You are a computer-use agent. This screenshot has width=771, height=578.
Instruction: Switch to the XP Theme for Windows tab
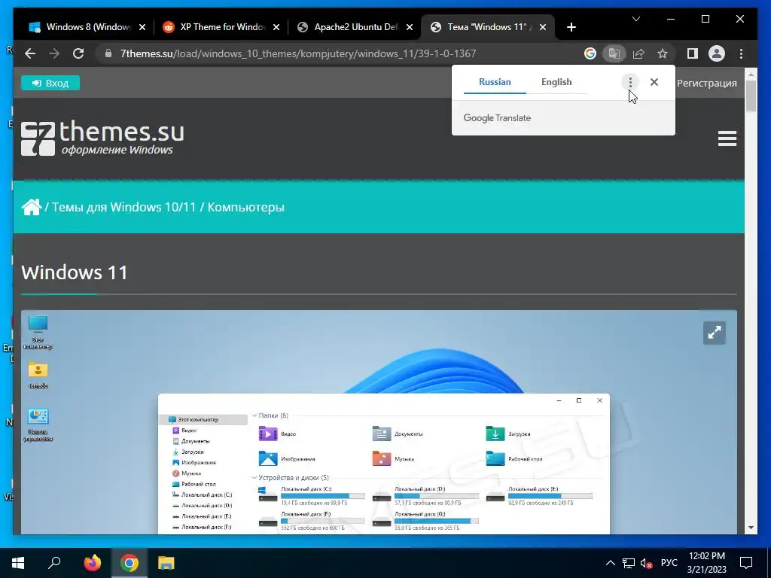[216, 27]
